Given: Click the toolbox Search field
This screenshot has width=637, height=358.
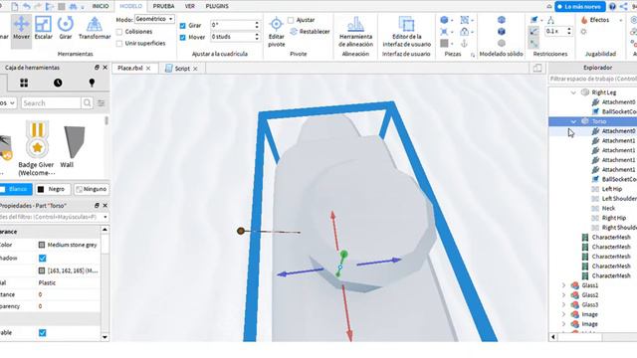Looking at the screenshot, I should [51, 103].
